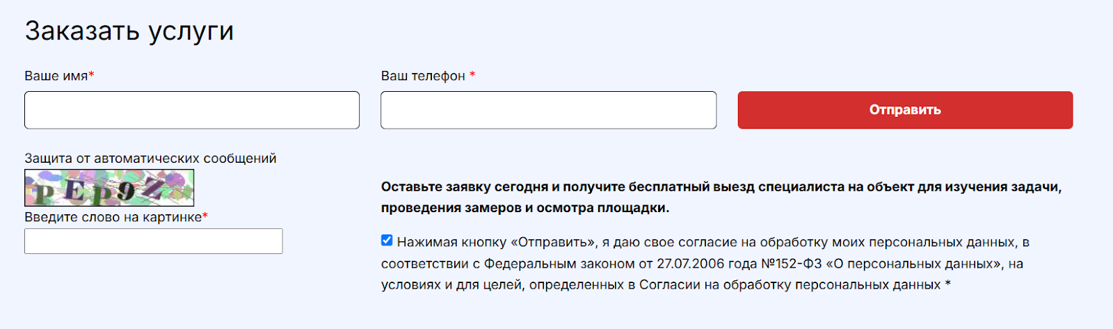Image resolution: width=1113 pixels, height=329 pixels.
Task: Click "Согласии на обработку персональных данных" phrase
Action: 790,285
